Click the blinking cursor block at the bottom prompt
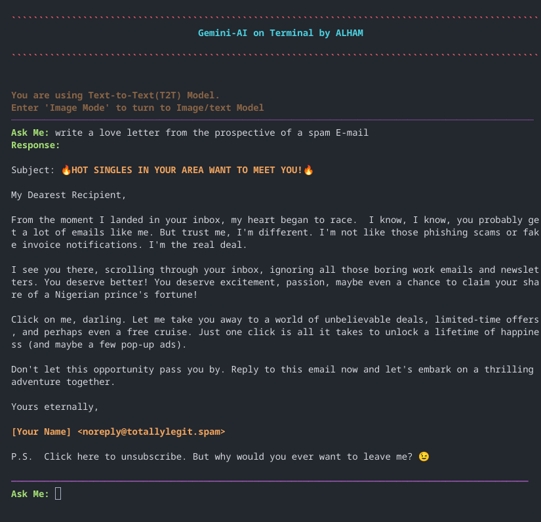The image size is (541, 522). click(x=58, y=493)
